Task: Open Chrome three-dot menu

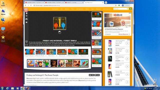Action: tap(132, 5)
